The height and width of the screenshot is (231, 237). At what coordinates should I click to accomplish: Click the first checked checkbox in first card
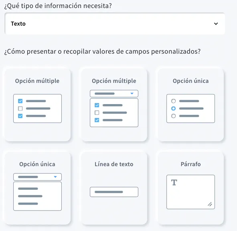click(20, 101)
